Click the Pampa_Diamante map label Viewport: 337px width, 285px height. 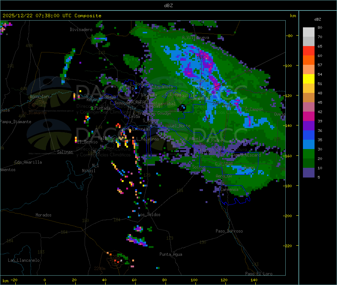coord(15,122)
